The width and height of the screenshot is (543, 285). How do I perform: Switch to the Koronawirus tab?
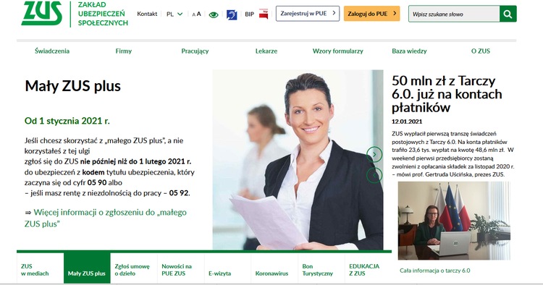coord(271,273)
